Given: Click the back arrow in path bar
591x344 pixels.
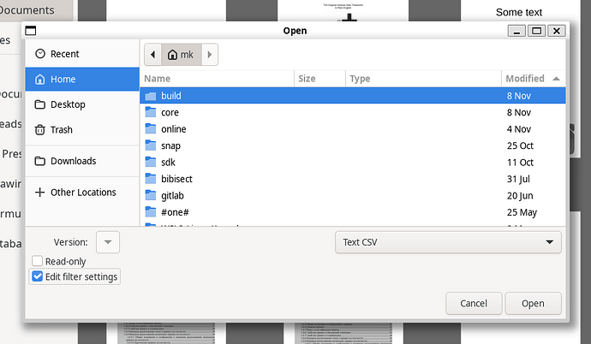Looking at the screenshot, I should (153, 55).
